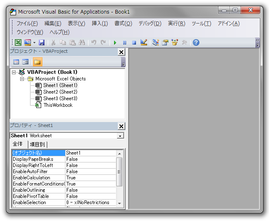Select Sheet3 (Sheet3) in project tree

(x=61, y=99)
